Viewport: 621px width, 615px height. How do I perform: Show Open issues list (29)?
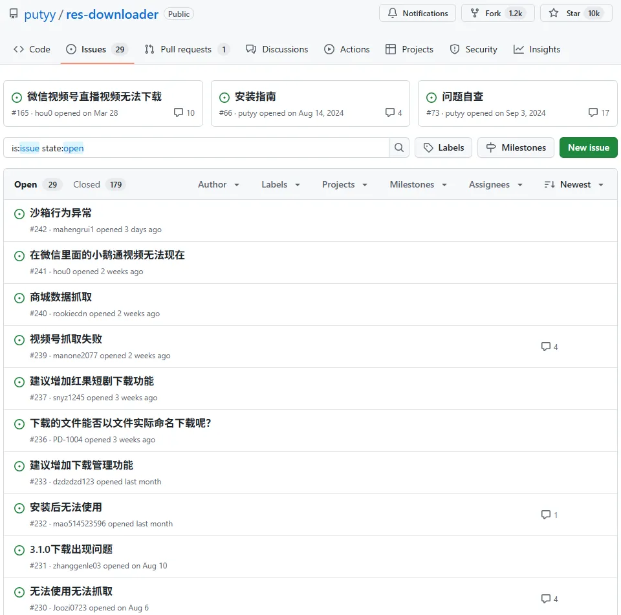click(38, 184)
